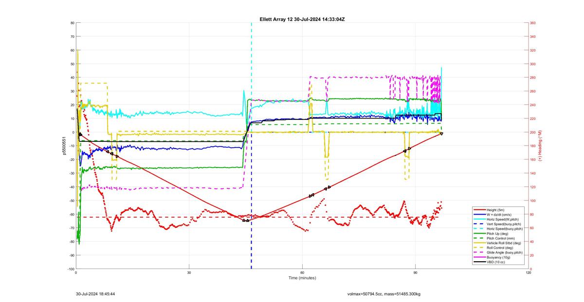Screen dimensions: 584x302
Task: Click the triangle marker at the dive end near surface
Action: pyautogui.click(x=441, y=134)
